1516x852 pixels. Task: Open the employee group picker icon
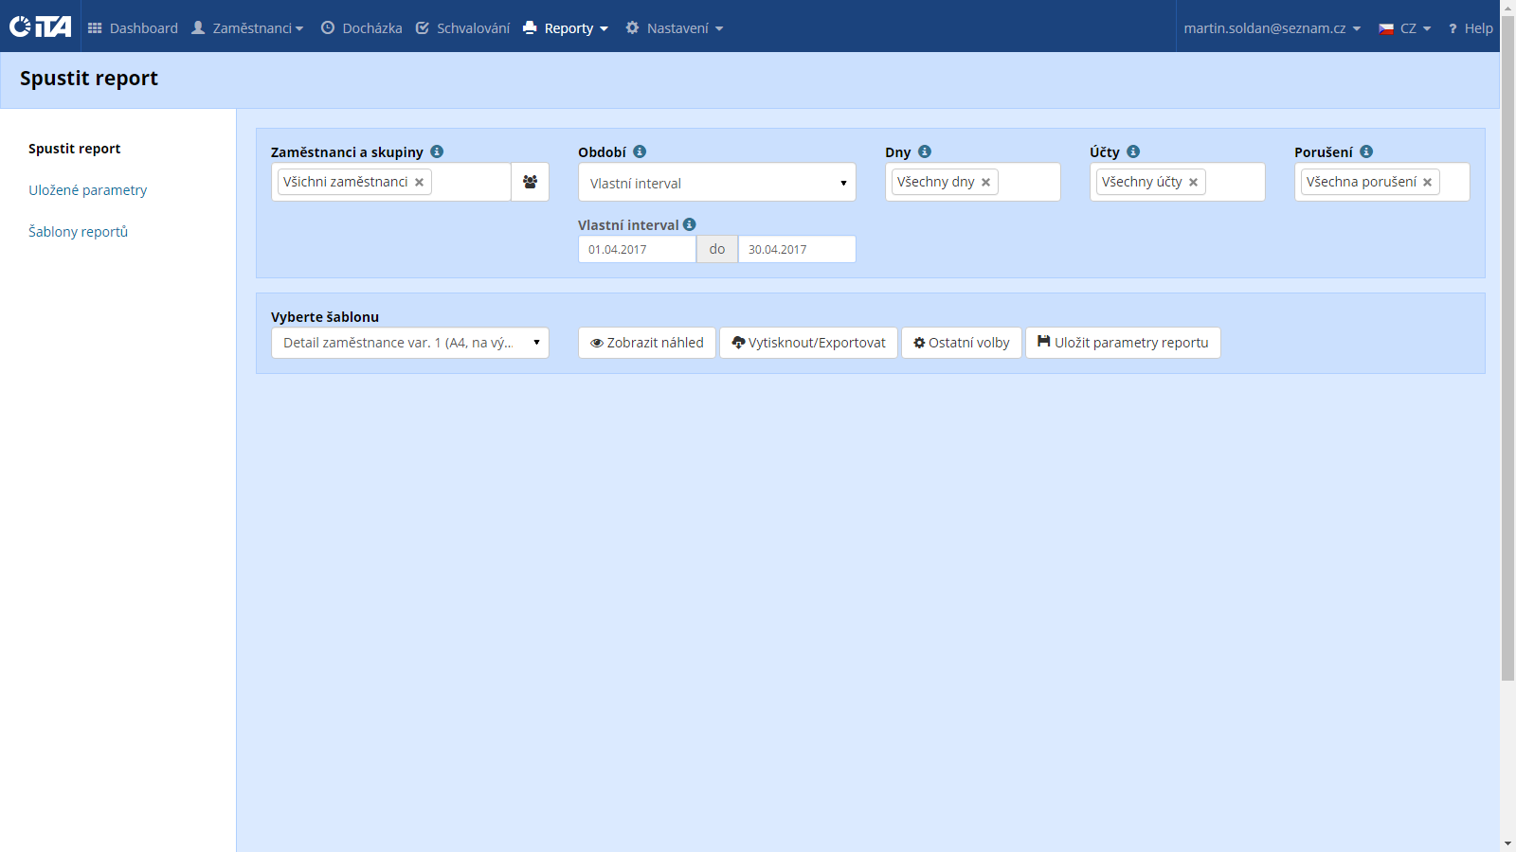point(530,182)
